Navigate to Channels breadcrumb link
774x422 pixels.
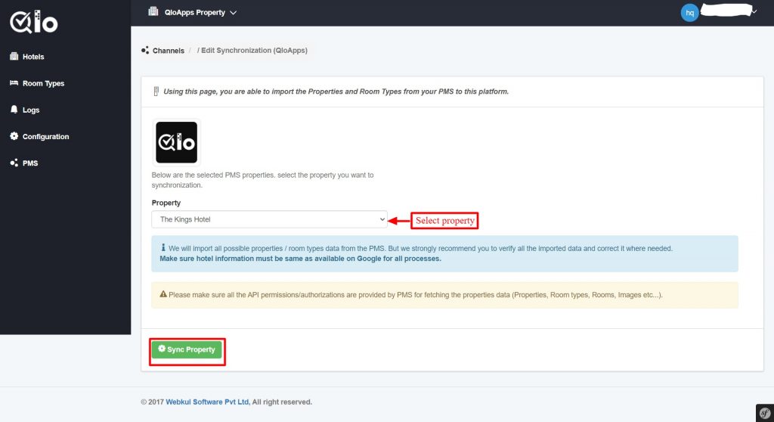(x=169, y=51)
